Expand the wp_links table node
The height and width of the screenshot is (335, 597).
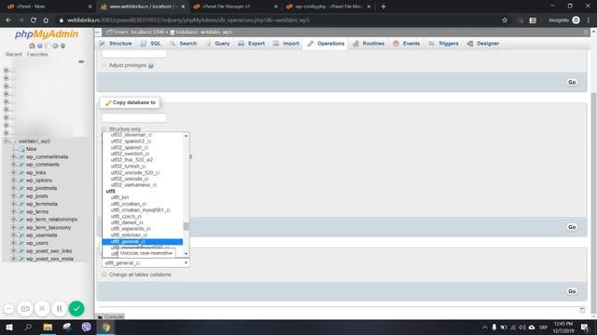point(14,172)
